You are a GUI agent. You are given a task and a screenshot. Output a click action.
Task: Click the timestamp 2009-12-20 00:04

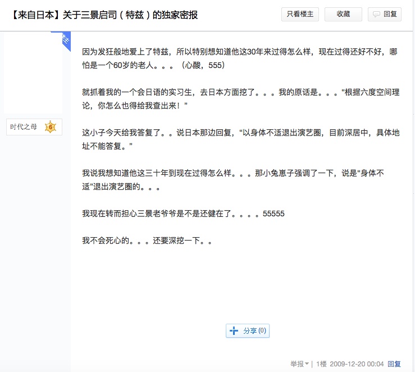tap(357, 364)
